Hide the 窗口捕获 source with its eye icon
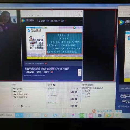This screenshot has height=130, width=130. tap(14, 89)
